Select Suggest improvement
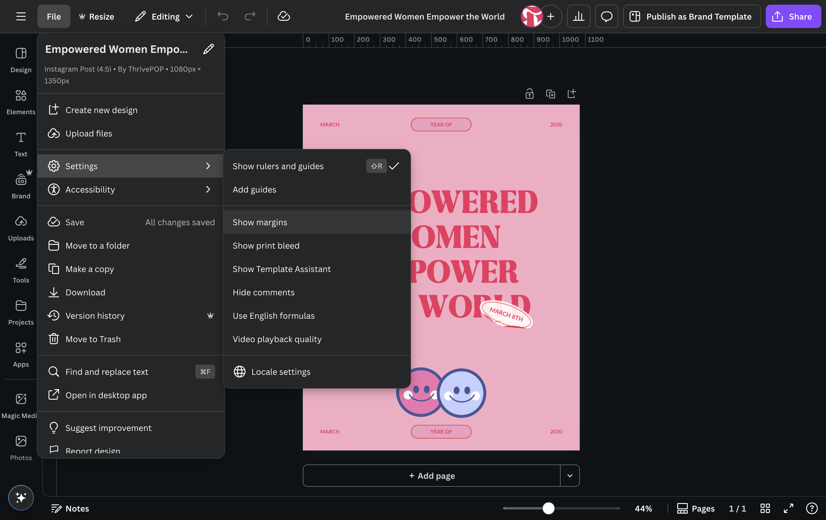This screenshot has height=520, width=826. pyautogui.click(x=130, y=428)
